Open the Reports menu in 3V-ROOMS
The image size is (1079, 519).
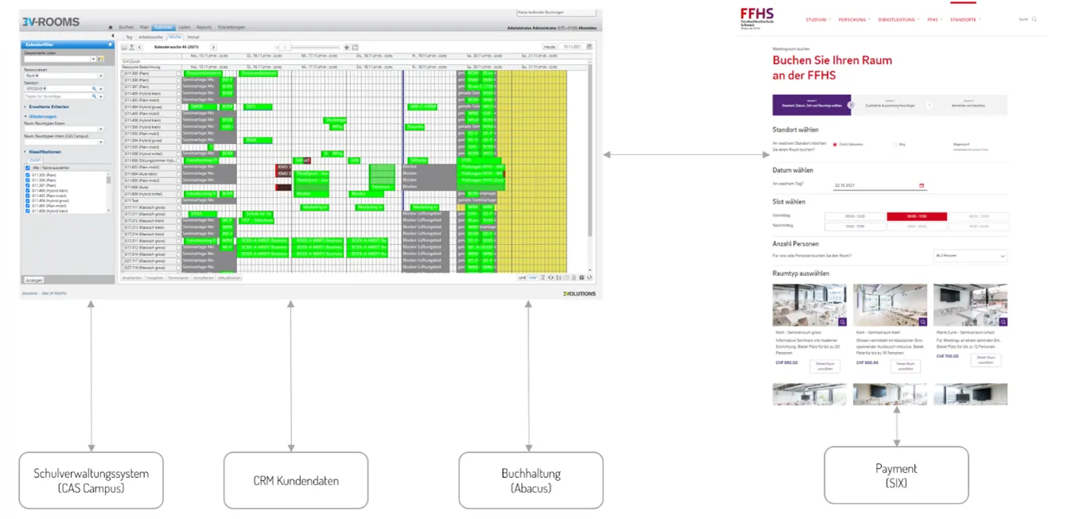[x=204, y=28]
